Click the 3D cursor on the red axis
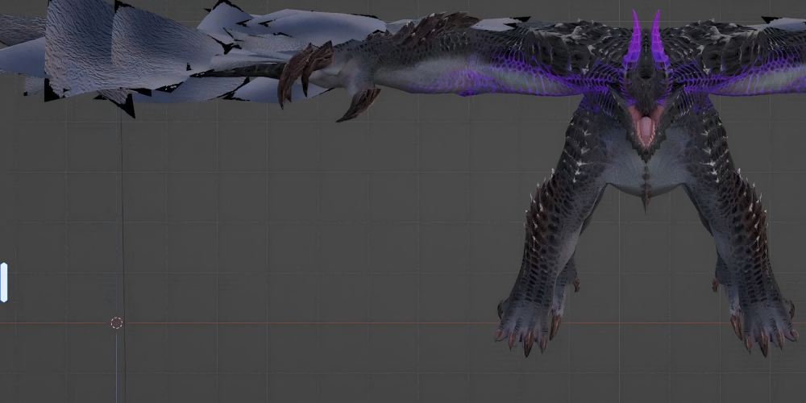806x403 pixels. [x=117, y=323]
